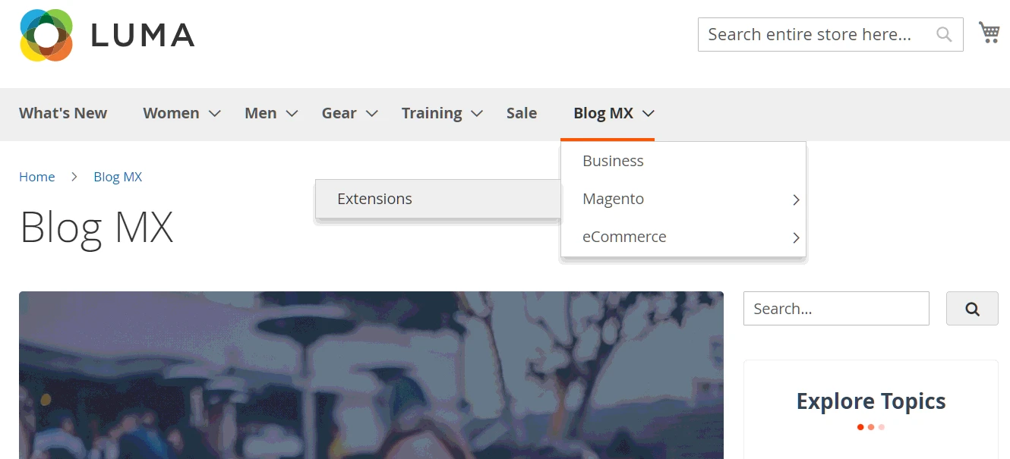1010x459 pixels.
Task: Expand the Magento submenu arrow
Action: tap(796, 200)
